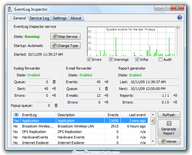Viewport: 192px width, 155px height.
Task: Click event list scrollbar down arrow
Action: pyautogui.click(x=153, y=141)
